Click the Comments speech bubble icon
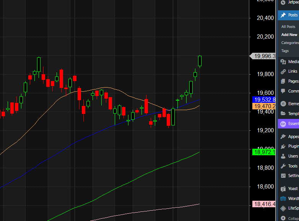Viewport: 299px width, 221px height. [283, 91]
